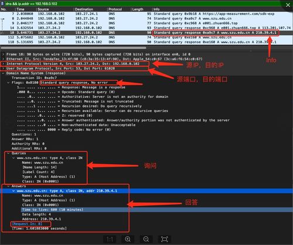This screenshot has width=293, height=245.
Task: Expand the Ethernet II layer row
Action: [3, 59]
